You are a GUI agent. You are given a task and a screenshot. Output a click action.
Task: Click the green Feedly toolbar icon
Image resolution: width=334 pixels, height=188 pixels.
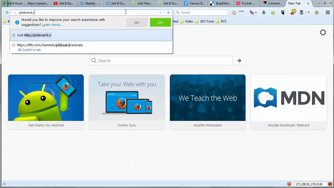pos(273,13)
